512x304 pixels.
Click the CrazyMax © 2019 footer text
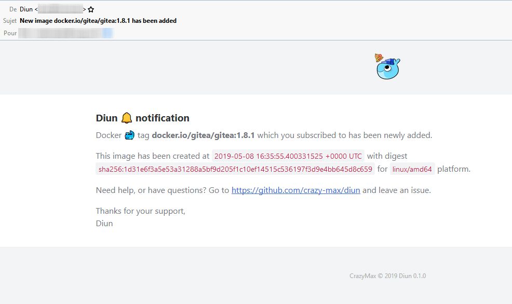[387, 276]
